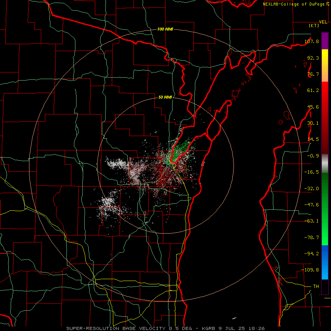This screenshot has height=331, width=331.
Task: Click the 14.5 scale value
Action: pos(313,139)
